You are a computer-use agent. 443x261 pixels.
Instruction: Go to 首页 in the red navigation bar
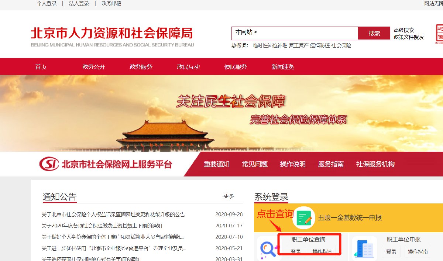[x=41, y=67]
